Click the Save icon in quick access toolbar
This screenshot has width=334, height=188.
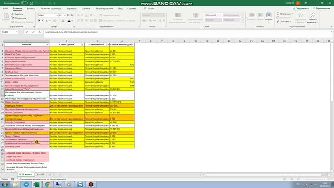tap(31, 3)
